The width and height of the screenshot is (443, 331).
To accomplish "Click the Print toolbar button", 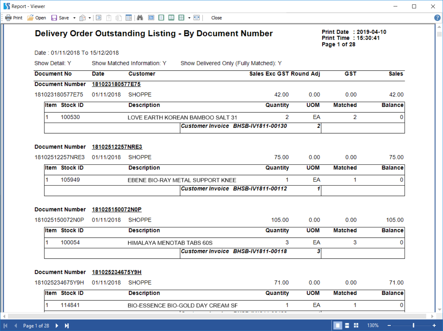I will (x=14, y=18).
